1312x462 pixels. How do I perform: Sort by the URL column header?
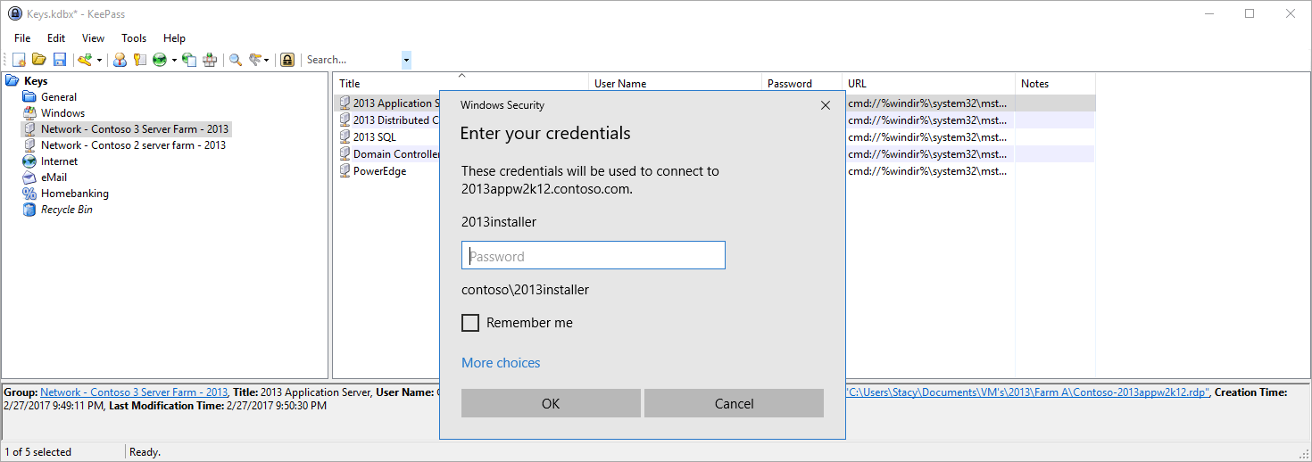[928, 84]
